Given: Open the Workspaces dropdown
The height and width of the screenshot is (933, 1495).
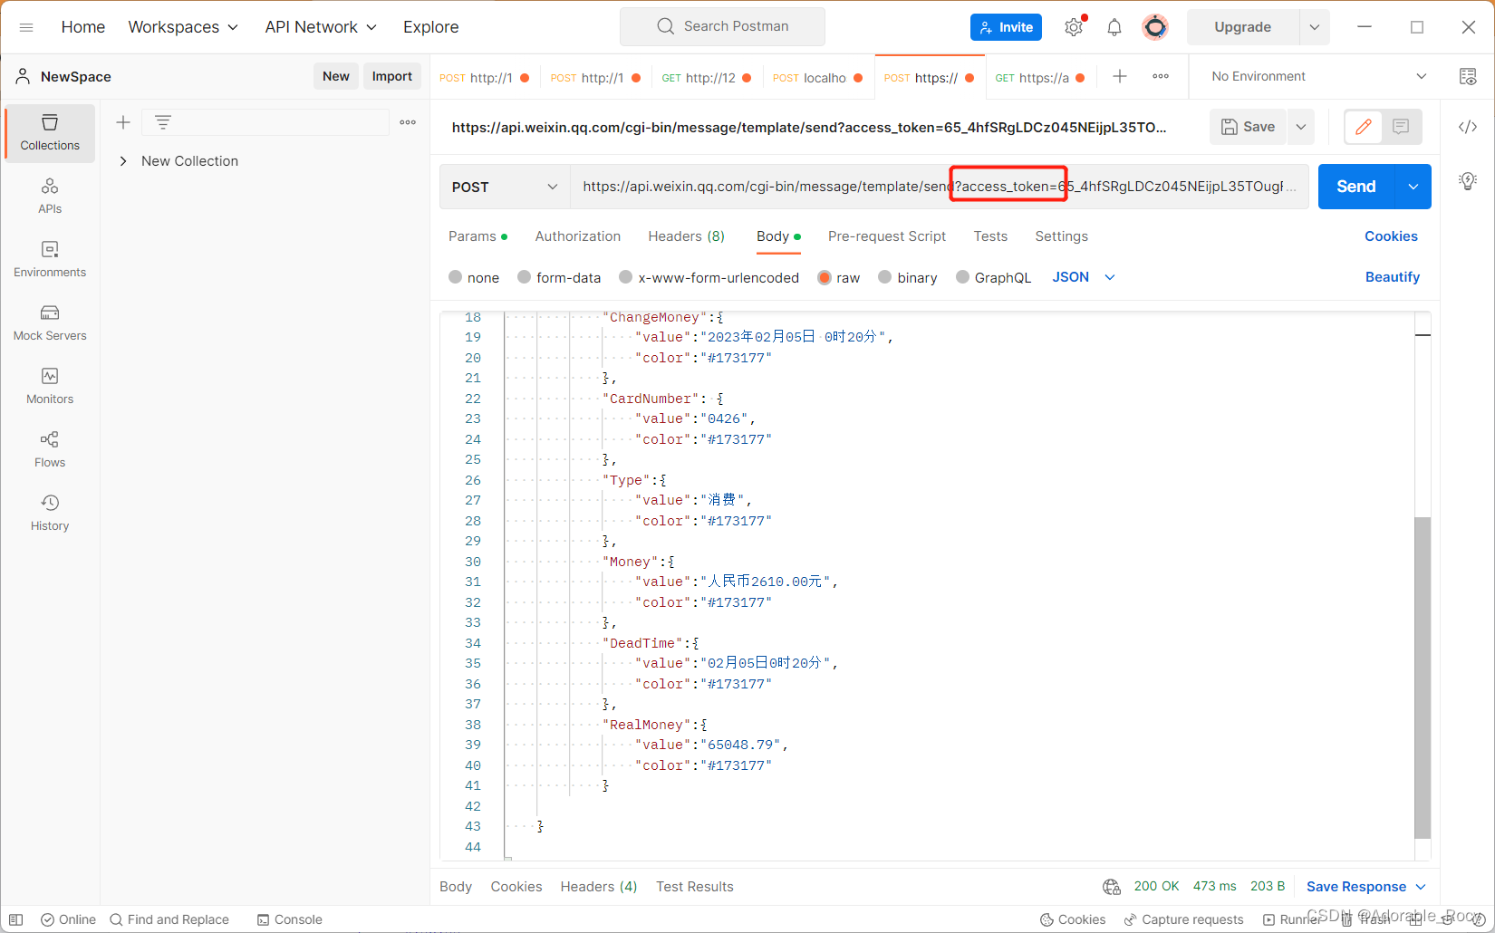Looking at the screenshot, I should [x=183, y=27].
